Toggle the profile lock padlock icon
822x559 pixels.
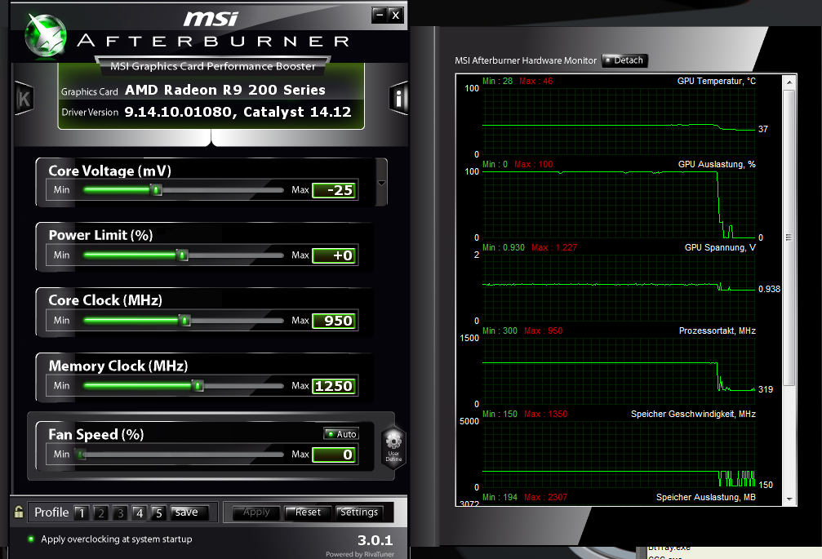pos(19,512)
